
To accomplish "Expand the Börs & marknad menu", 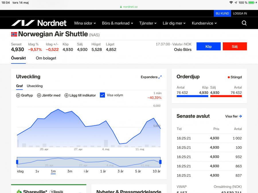I will click(118, 23).
